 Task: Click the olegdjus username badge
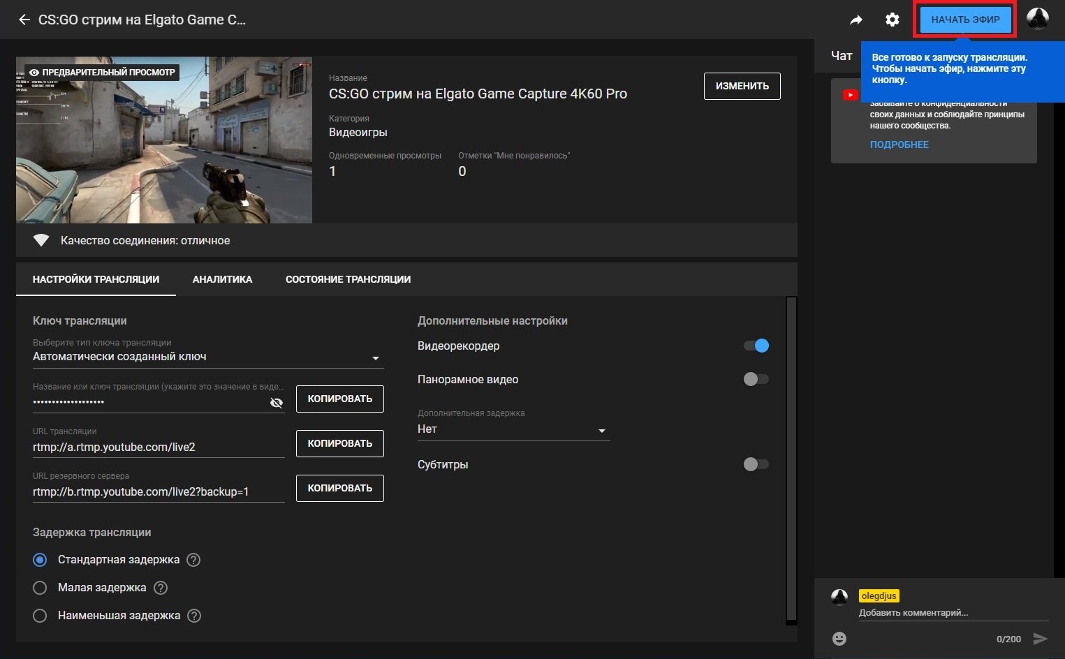coord(879,596)
